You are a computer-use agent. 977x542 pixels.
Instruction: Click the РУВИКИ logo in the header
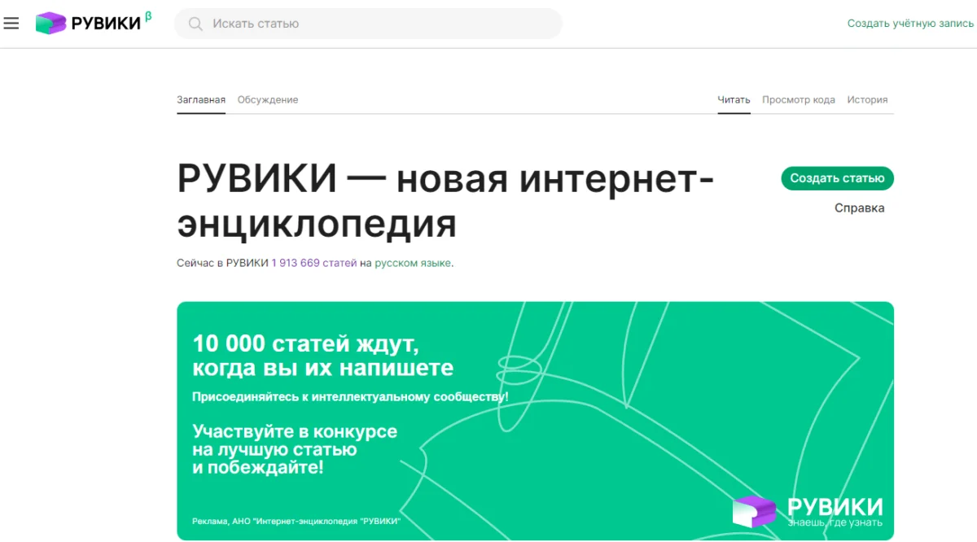pyautogui.click(x=90, y=23)
